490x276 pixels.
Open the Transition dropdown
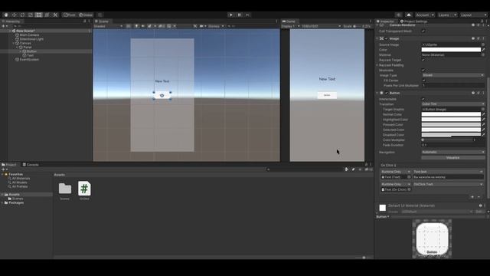(452, 104)
